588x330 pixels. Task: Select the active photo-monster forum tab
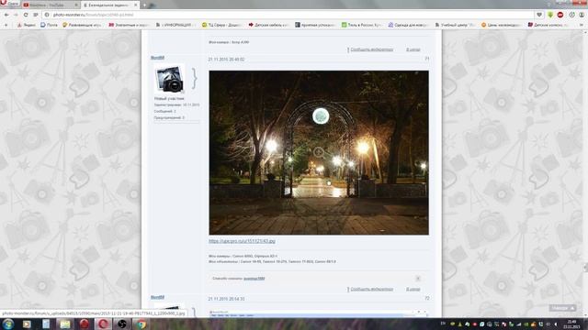point(109,5)
